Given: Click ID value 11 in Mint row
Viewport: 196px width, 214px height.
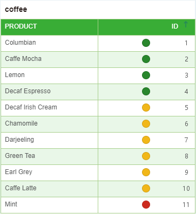Looking at the screenshot, I should 186,205.
